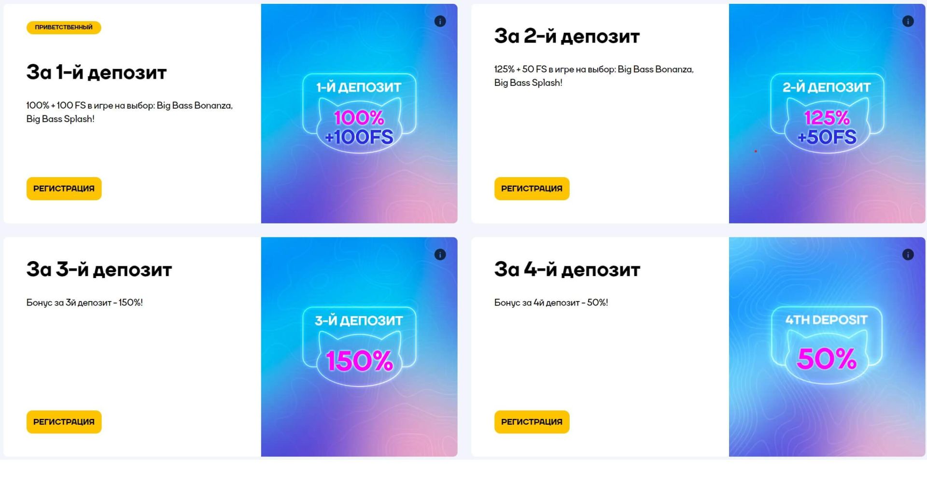
Task: Open info icon on 1st deposit banner
Action: point(440,21)
